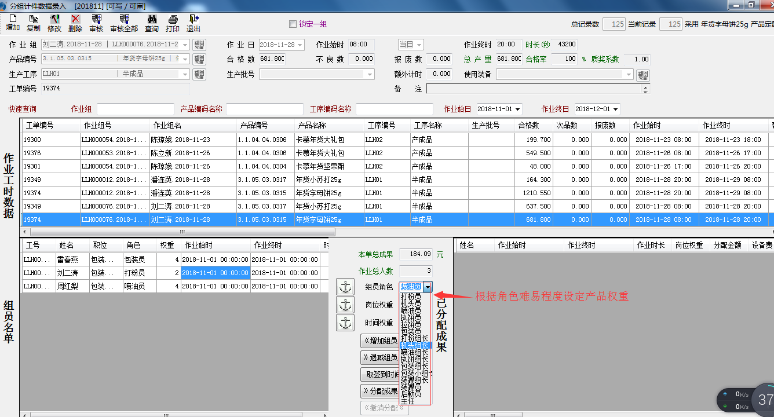Click the 删除 (Delete) toolbar icon
This screenshot has width=774, height=417.
[x=75, y=23]
